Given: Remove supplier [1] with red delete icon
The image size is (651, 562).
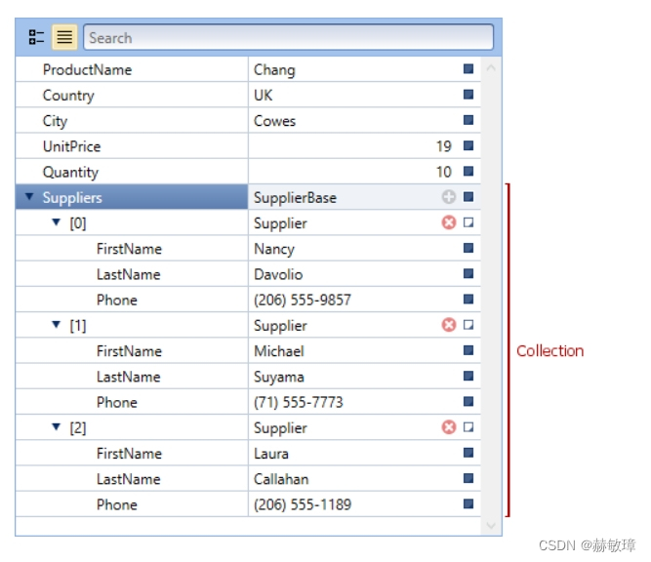Looking at the screenshot, I should pyautogui.click(x=449, y=325).
